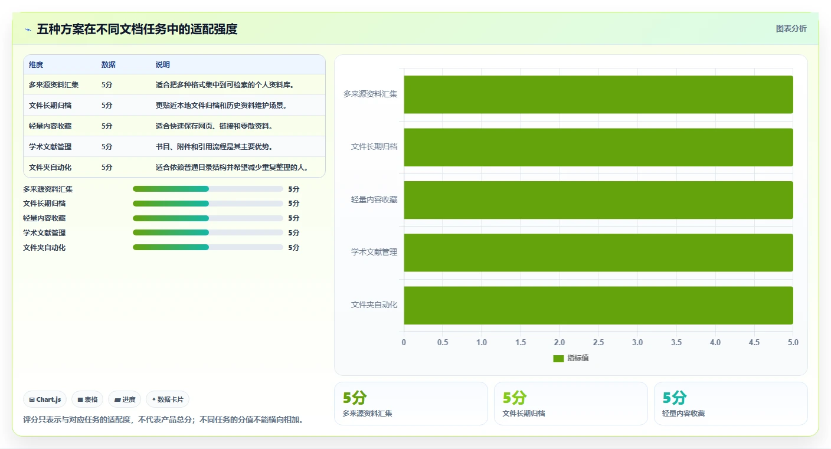This screenshot has height=449, width=831.
Task: Select 轻量内容收藏 table row name cell
Action: pyautogui.click(x=50, y=126)
